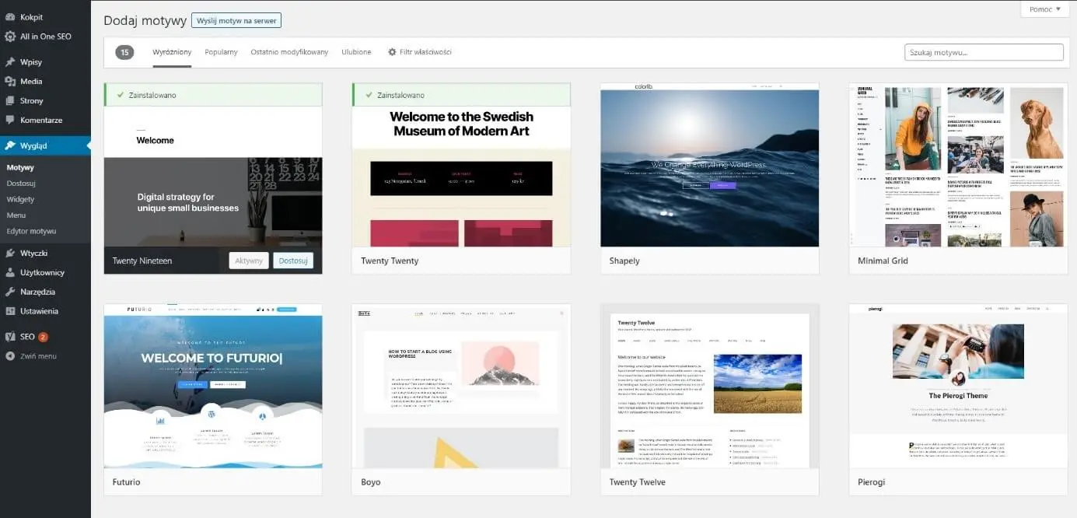Open the Wtyczki plugins icon

click(x=10, y=253)
